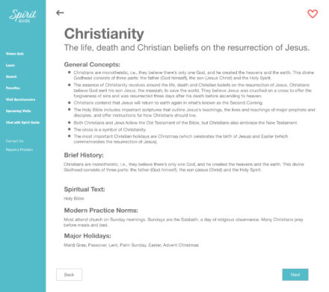The width and height of the screenshot is (329, 292).
Task: Click the Spiritual Text heading
Action: [84, 189]
